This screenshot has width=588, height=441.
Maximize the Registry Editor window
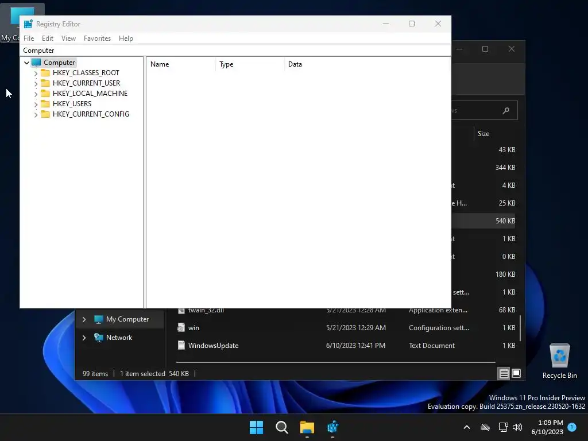coord(412,24)
